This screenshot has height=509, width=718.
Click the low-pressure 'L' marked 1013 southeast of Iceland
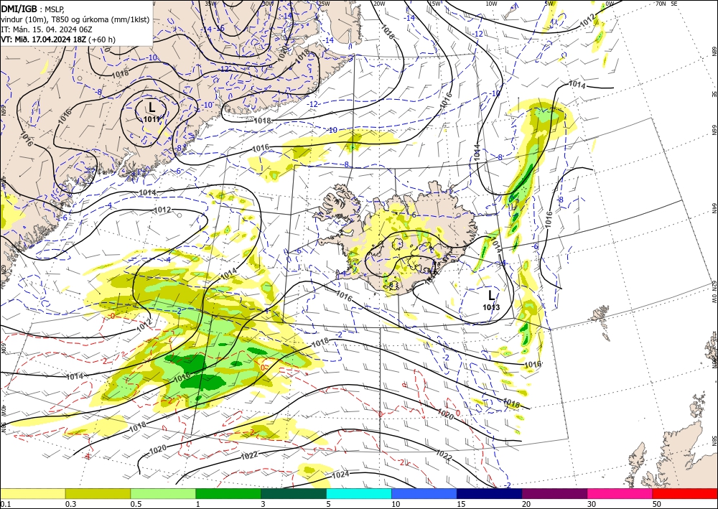[x=491, y=295]
